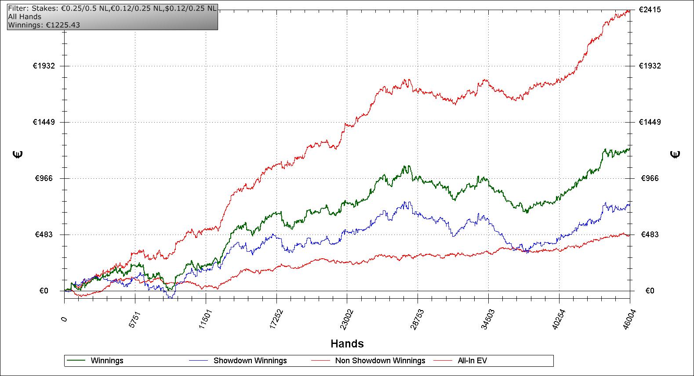694x376 pixels.
Task: Select the All-In EV legend label
Action: pos(472,361)
